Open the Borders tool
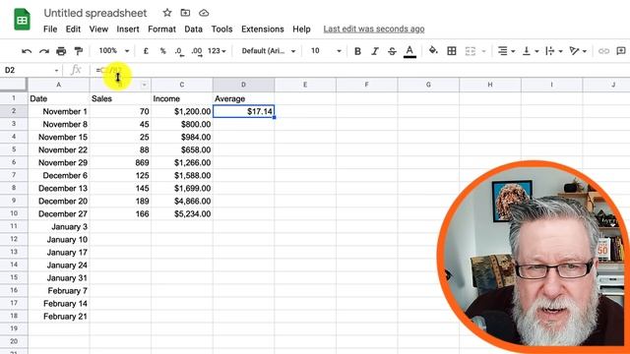The height and width of the screenshot is (354, 630). click(452, 51)
